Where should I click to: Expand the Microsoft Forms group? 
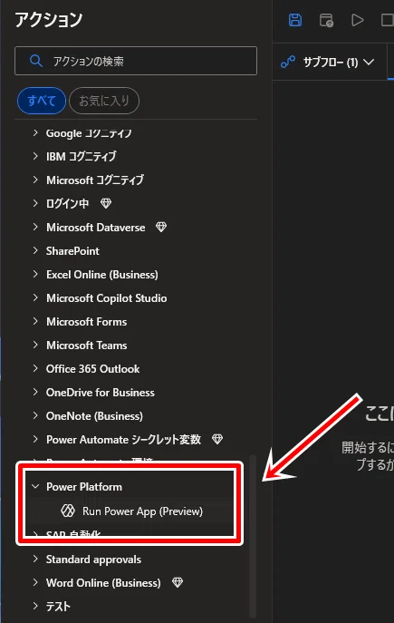pyautogui.click(x=35, y=321)
